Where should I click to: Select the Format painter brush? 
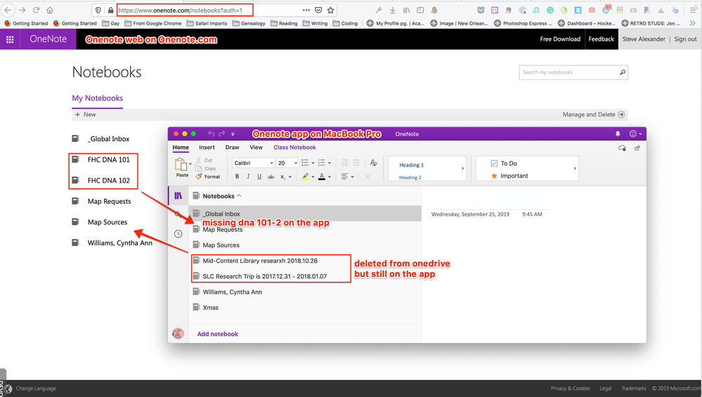(208, 177)
